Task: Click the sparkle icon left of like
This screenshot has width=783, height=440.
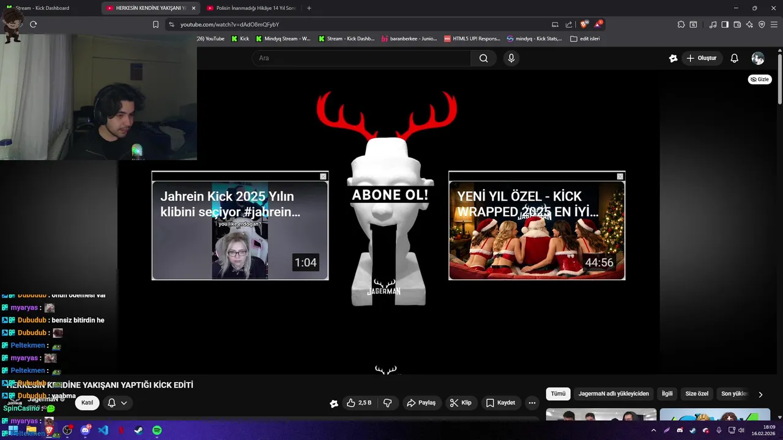Action: (334, 403)
